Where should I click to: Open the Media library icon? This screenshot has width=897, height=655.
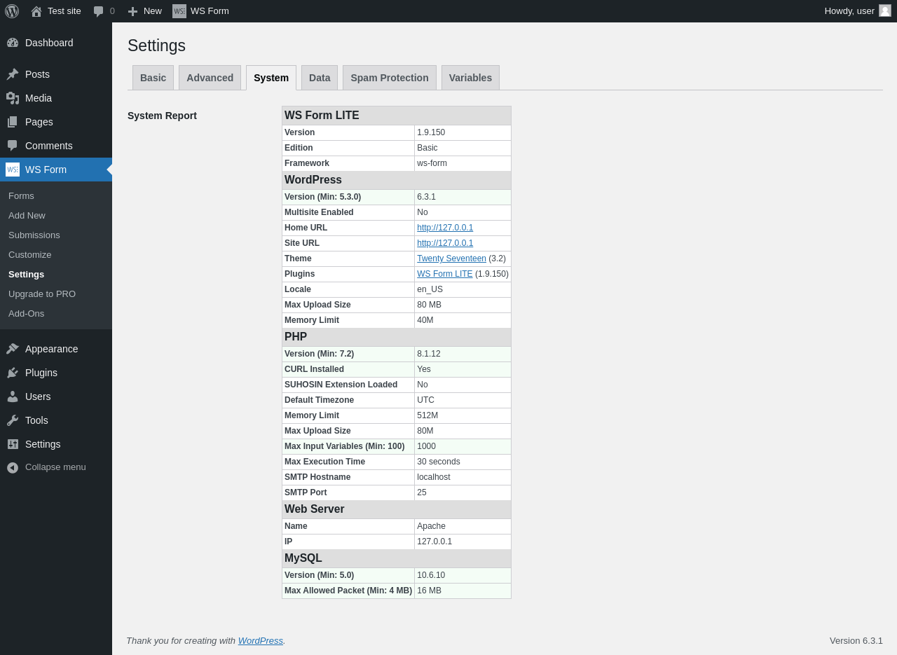13,98
